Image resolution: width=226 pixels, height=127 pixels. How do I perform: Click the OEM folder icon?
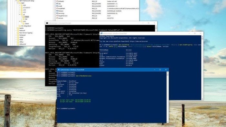pyautogui.click(x=18, y=40)
